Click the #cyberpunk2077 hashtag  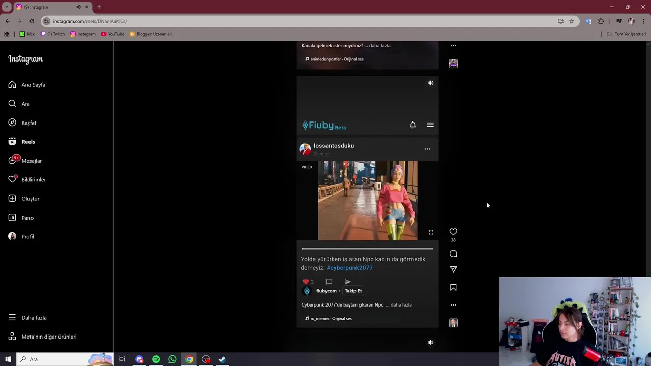(x=349, y=268)
